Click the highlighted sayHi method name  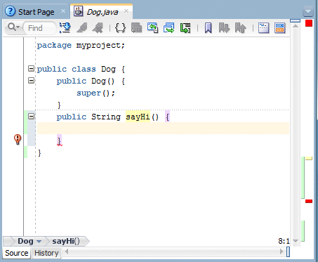[x=138, y=117]
